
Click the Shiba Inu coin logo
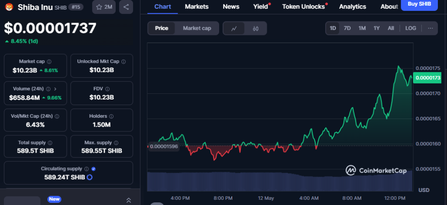10,7
